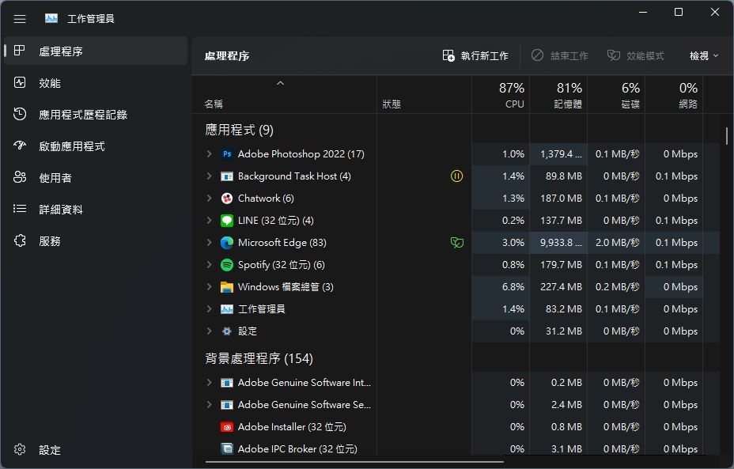Click Microsoft Edge memory value 9,933.8

[x=561, y=243]
